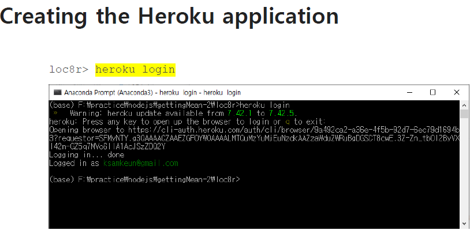
Task: Click the 'Logging in... done' line
Action: pos(87,155)
